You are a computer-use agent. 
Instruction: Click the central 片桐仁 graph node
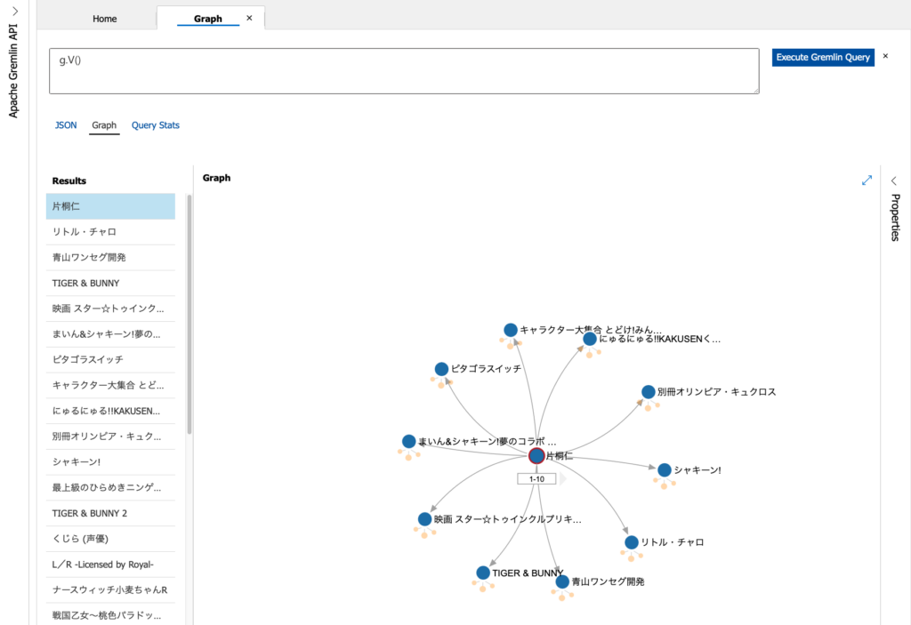click(536, 456)
